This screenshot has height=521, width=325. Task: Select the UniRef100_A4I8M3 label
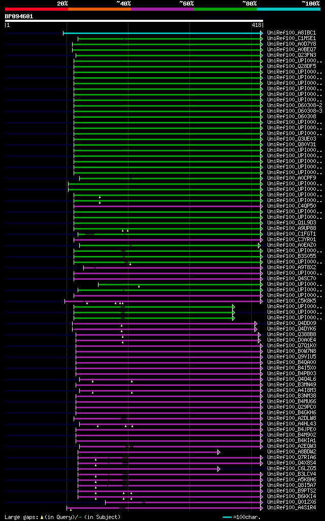pyautogui.click(x=291, y=390)
